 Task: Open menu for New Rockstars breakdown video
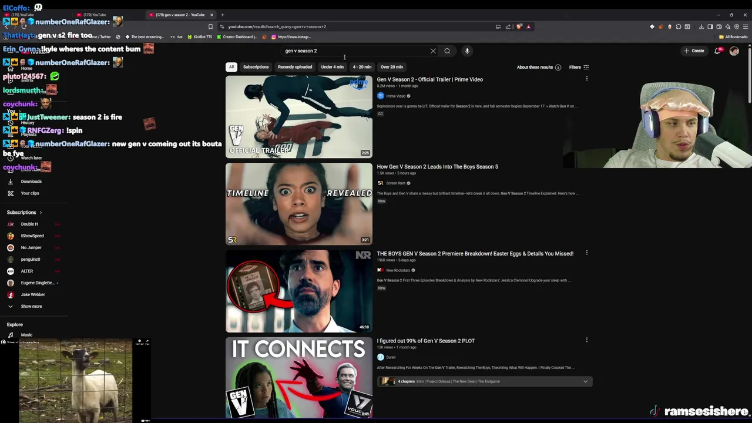click(586, 253)
